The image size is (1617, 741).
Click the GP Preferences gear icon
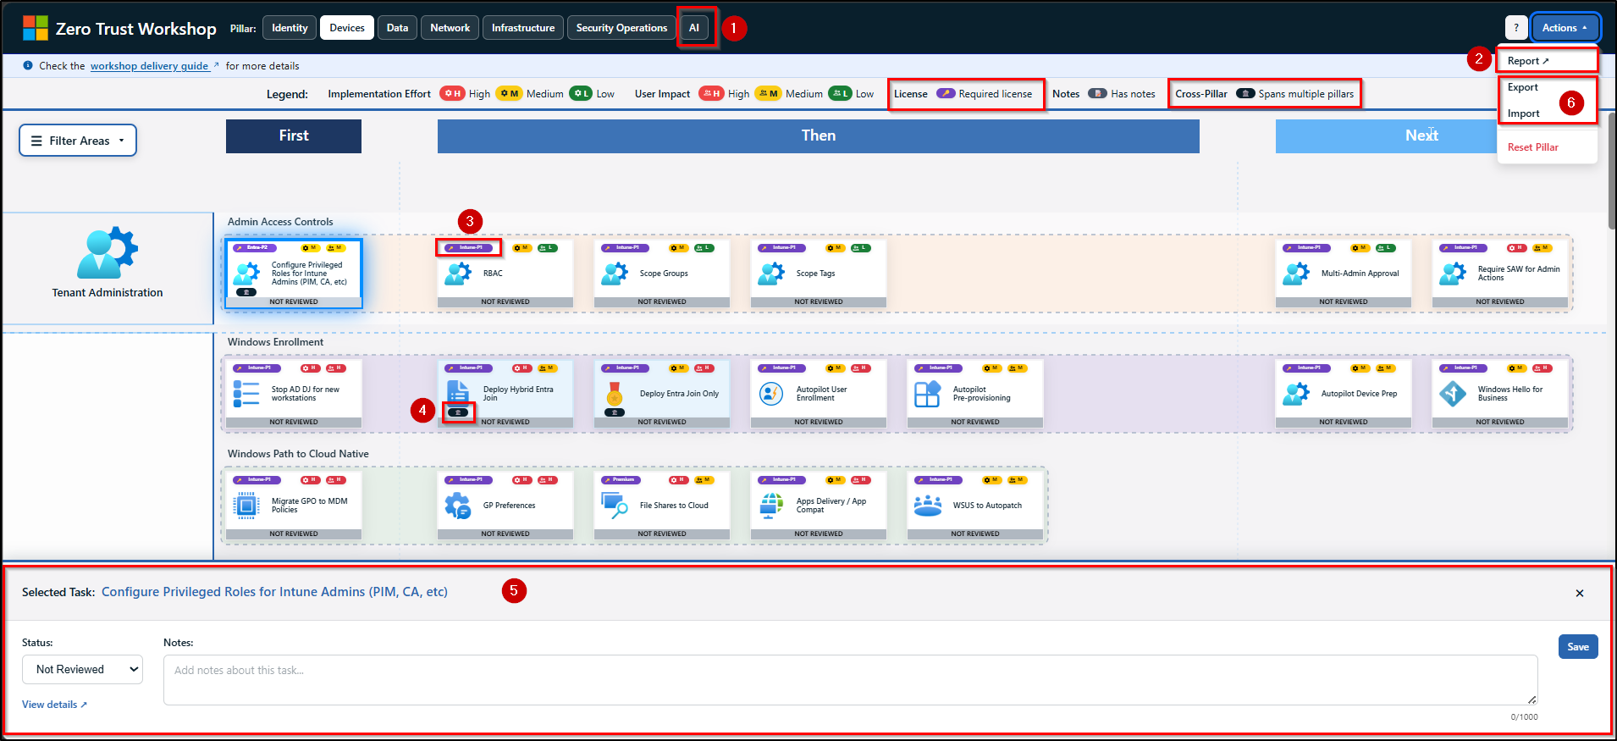(x=458, y=506)
